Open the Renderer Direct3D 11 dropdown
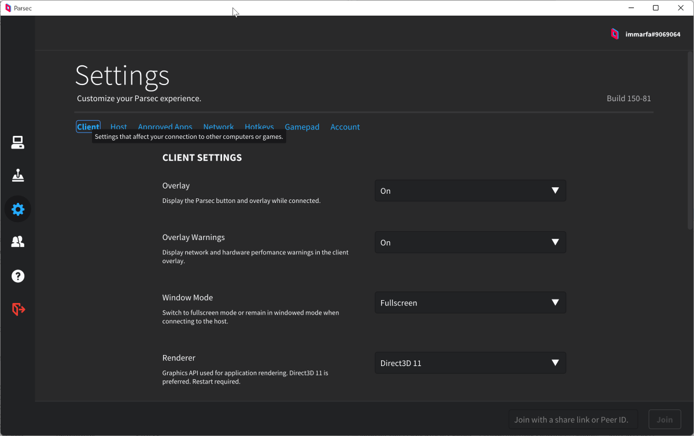Screen dimensions: 694x436 point(470,363)
